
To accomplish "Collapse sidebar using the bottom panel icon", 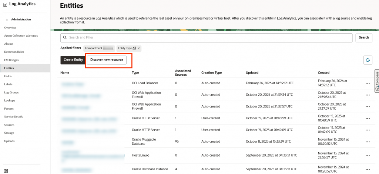I will coord(6,171).
